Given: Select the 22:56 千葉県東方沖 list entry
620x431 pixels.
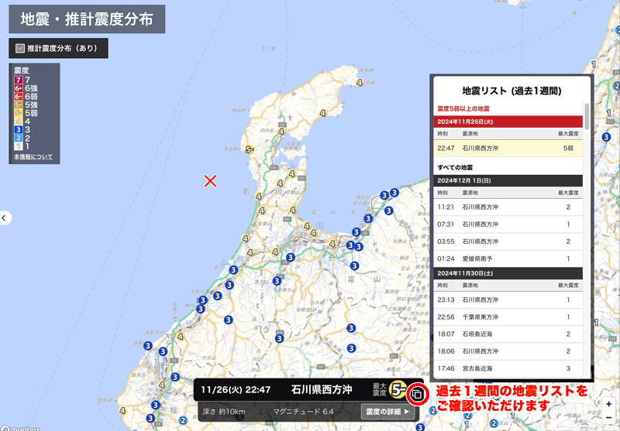Looking at the screenshot, I should (x=508, y=316).
